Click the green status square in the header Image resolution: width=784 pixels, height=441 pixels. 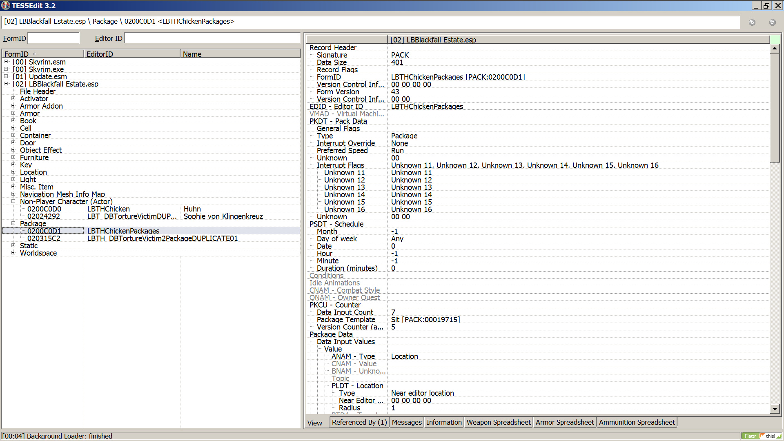click(x=775, y=40)
